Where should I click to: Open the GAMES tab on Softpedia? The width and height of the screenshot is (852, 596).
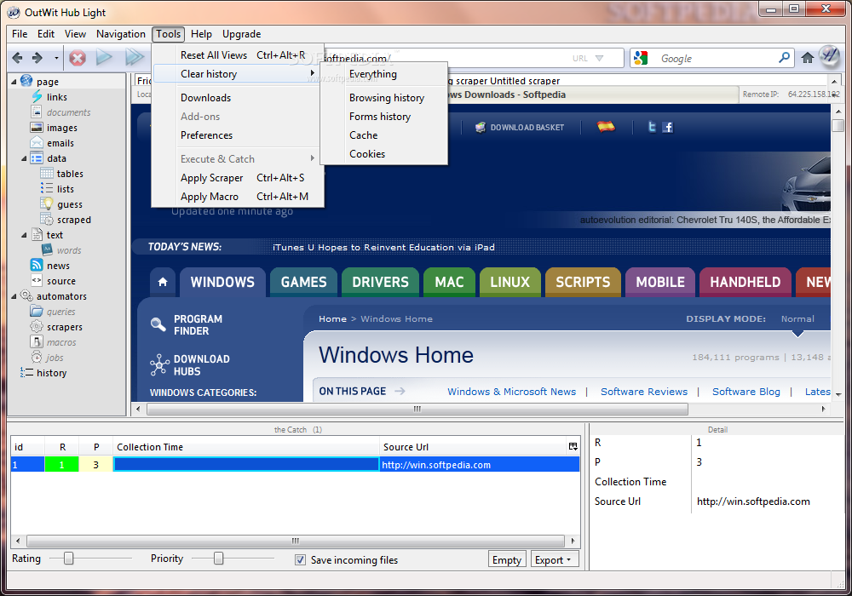pos(303,282)
